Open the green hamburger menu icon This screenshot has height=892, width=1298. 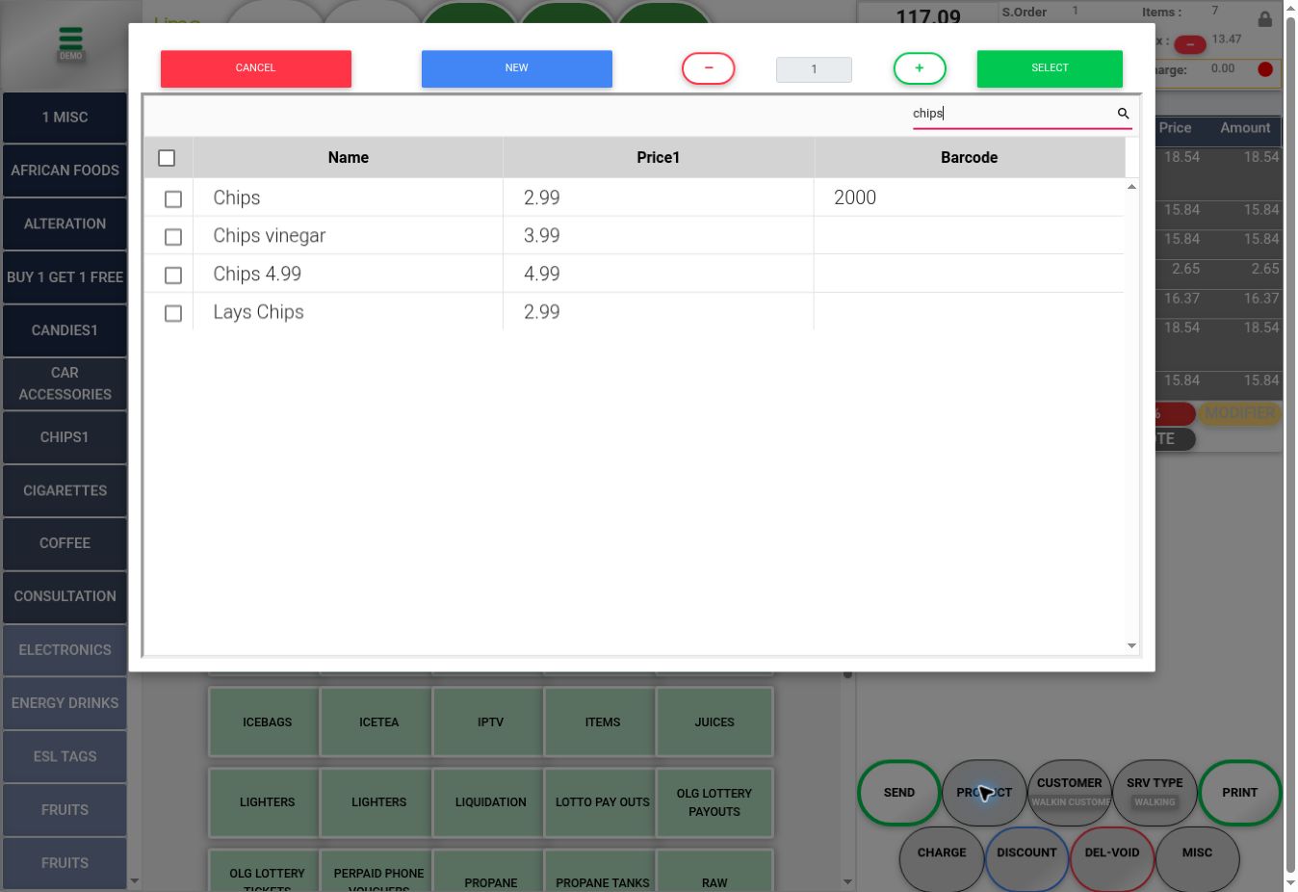coord(70,39)
